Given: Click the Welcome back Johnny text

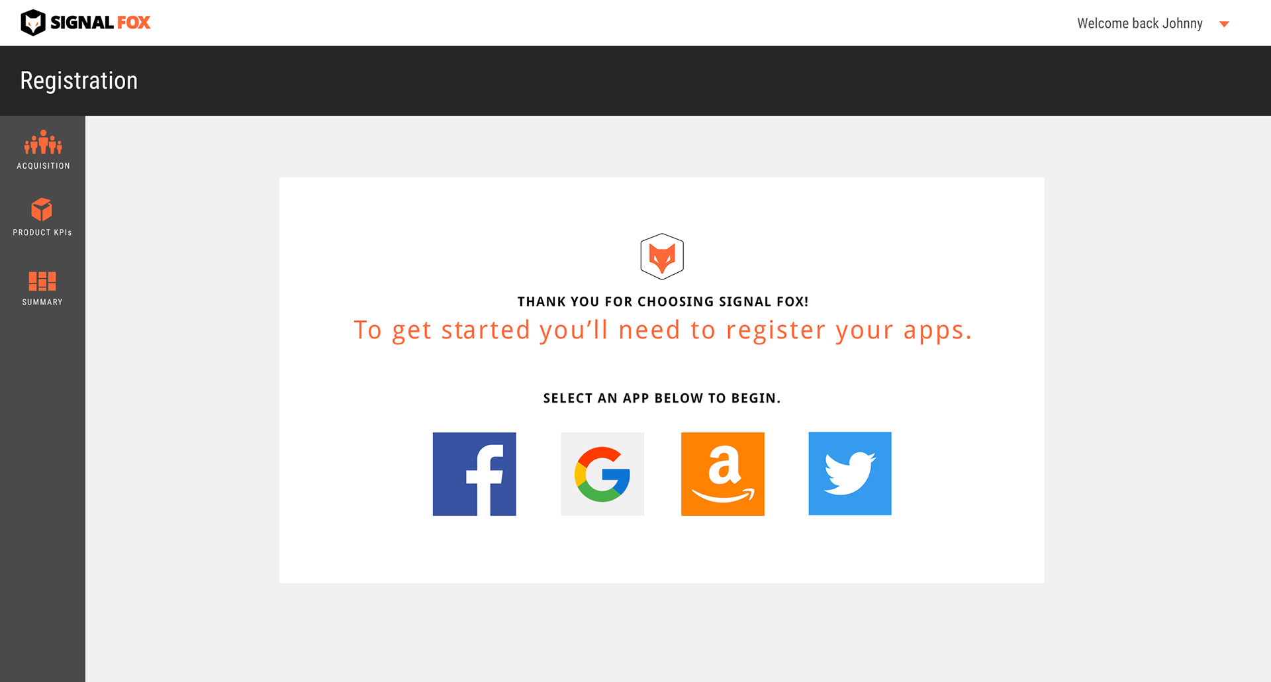Looking at the screenshot, I should tap(1140, 23).
